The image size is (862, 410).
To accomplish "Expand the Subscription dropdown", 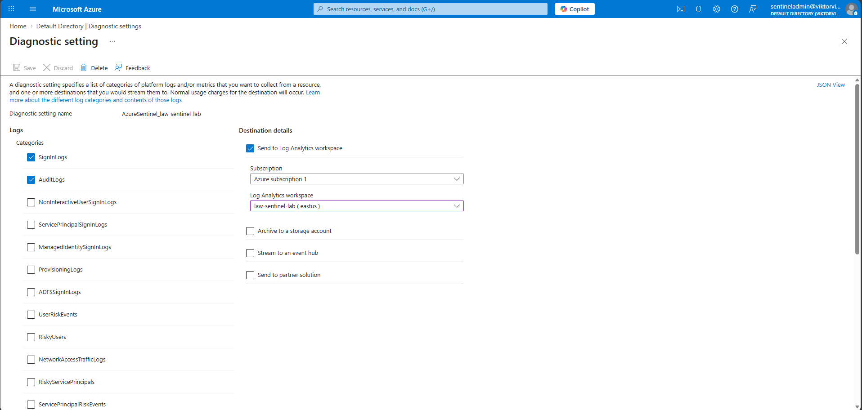I will (x=356, y=179).
